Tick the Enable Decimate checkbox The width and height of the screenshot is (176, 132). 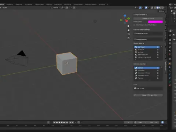(x=135, y=33)
